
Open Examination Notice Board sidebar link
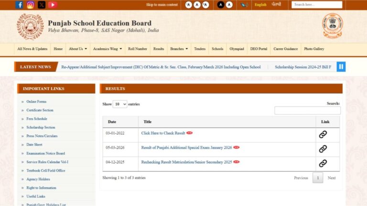46,154
